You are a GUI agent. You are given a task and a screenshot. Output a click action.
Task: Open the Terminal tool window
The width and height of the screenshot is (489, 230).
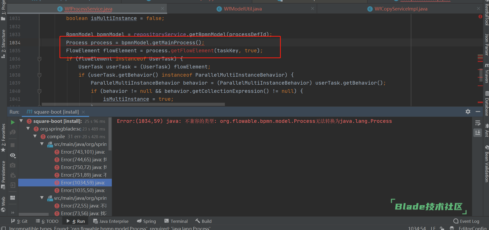coord(176,221)
